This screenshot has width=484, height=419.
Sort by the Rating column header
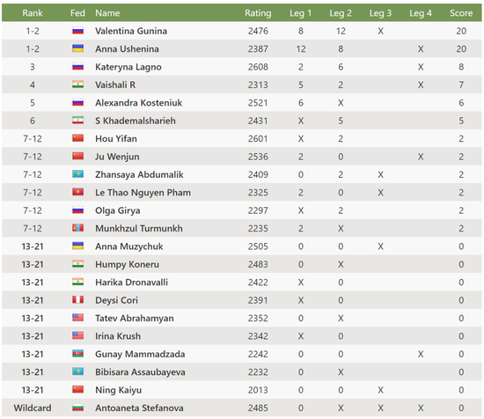point(258,13)
